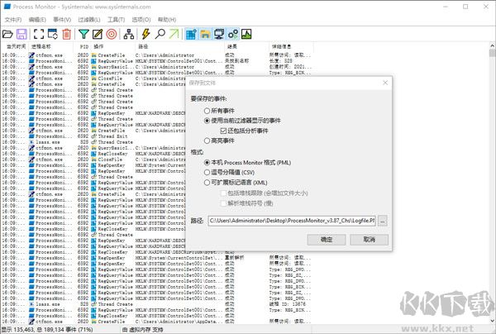Image resolution: width=496 pixels, height=334 pixels.
Task: Click the result column header
Action: (x=246, y=46)
